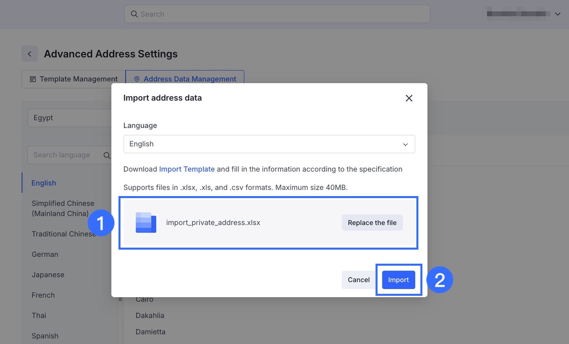The image size is (569, 344).
Task: Click the back arrow beside Advanced Address Settings
Action: (x=30, y=54)
